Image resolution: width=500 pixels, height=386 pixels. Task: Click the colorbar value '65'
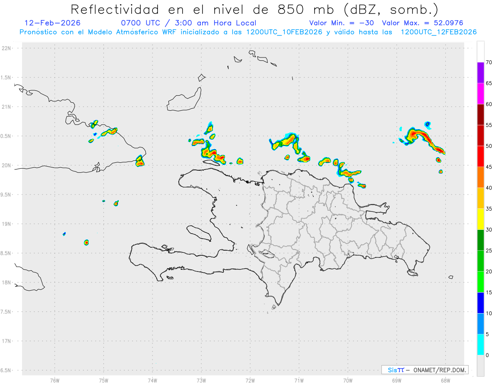tap(489, 83)
